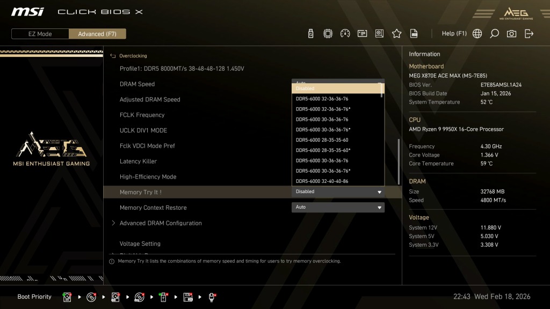Open the CPU chip icon in toolbar
The image size is (550, 309).
pos(328,34)
